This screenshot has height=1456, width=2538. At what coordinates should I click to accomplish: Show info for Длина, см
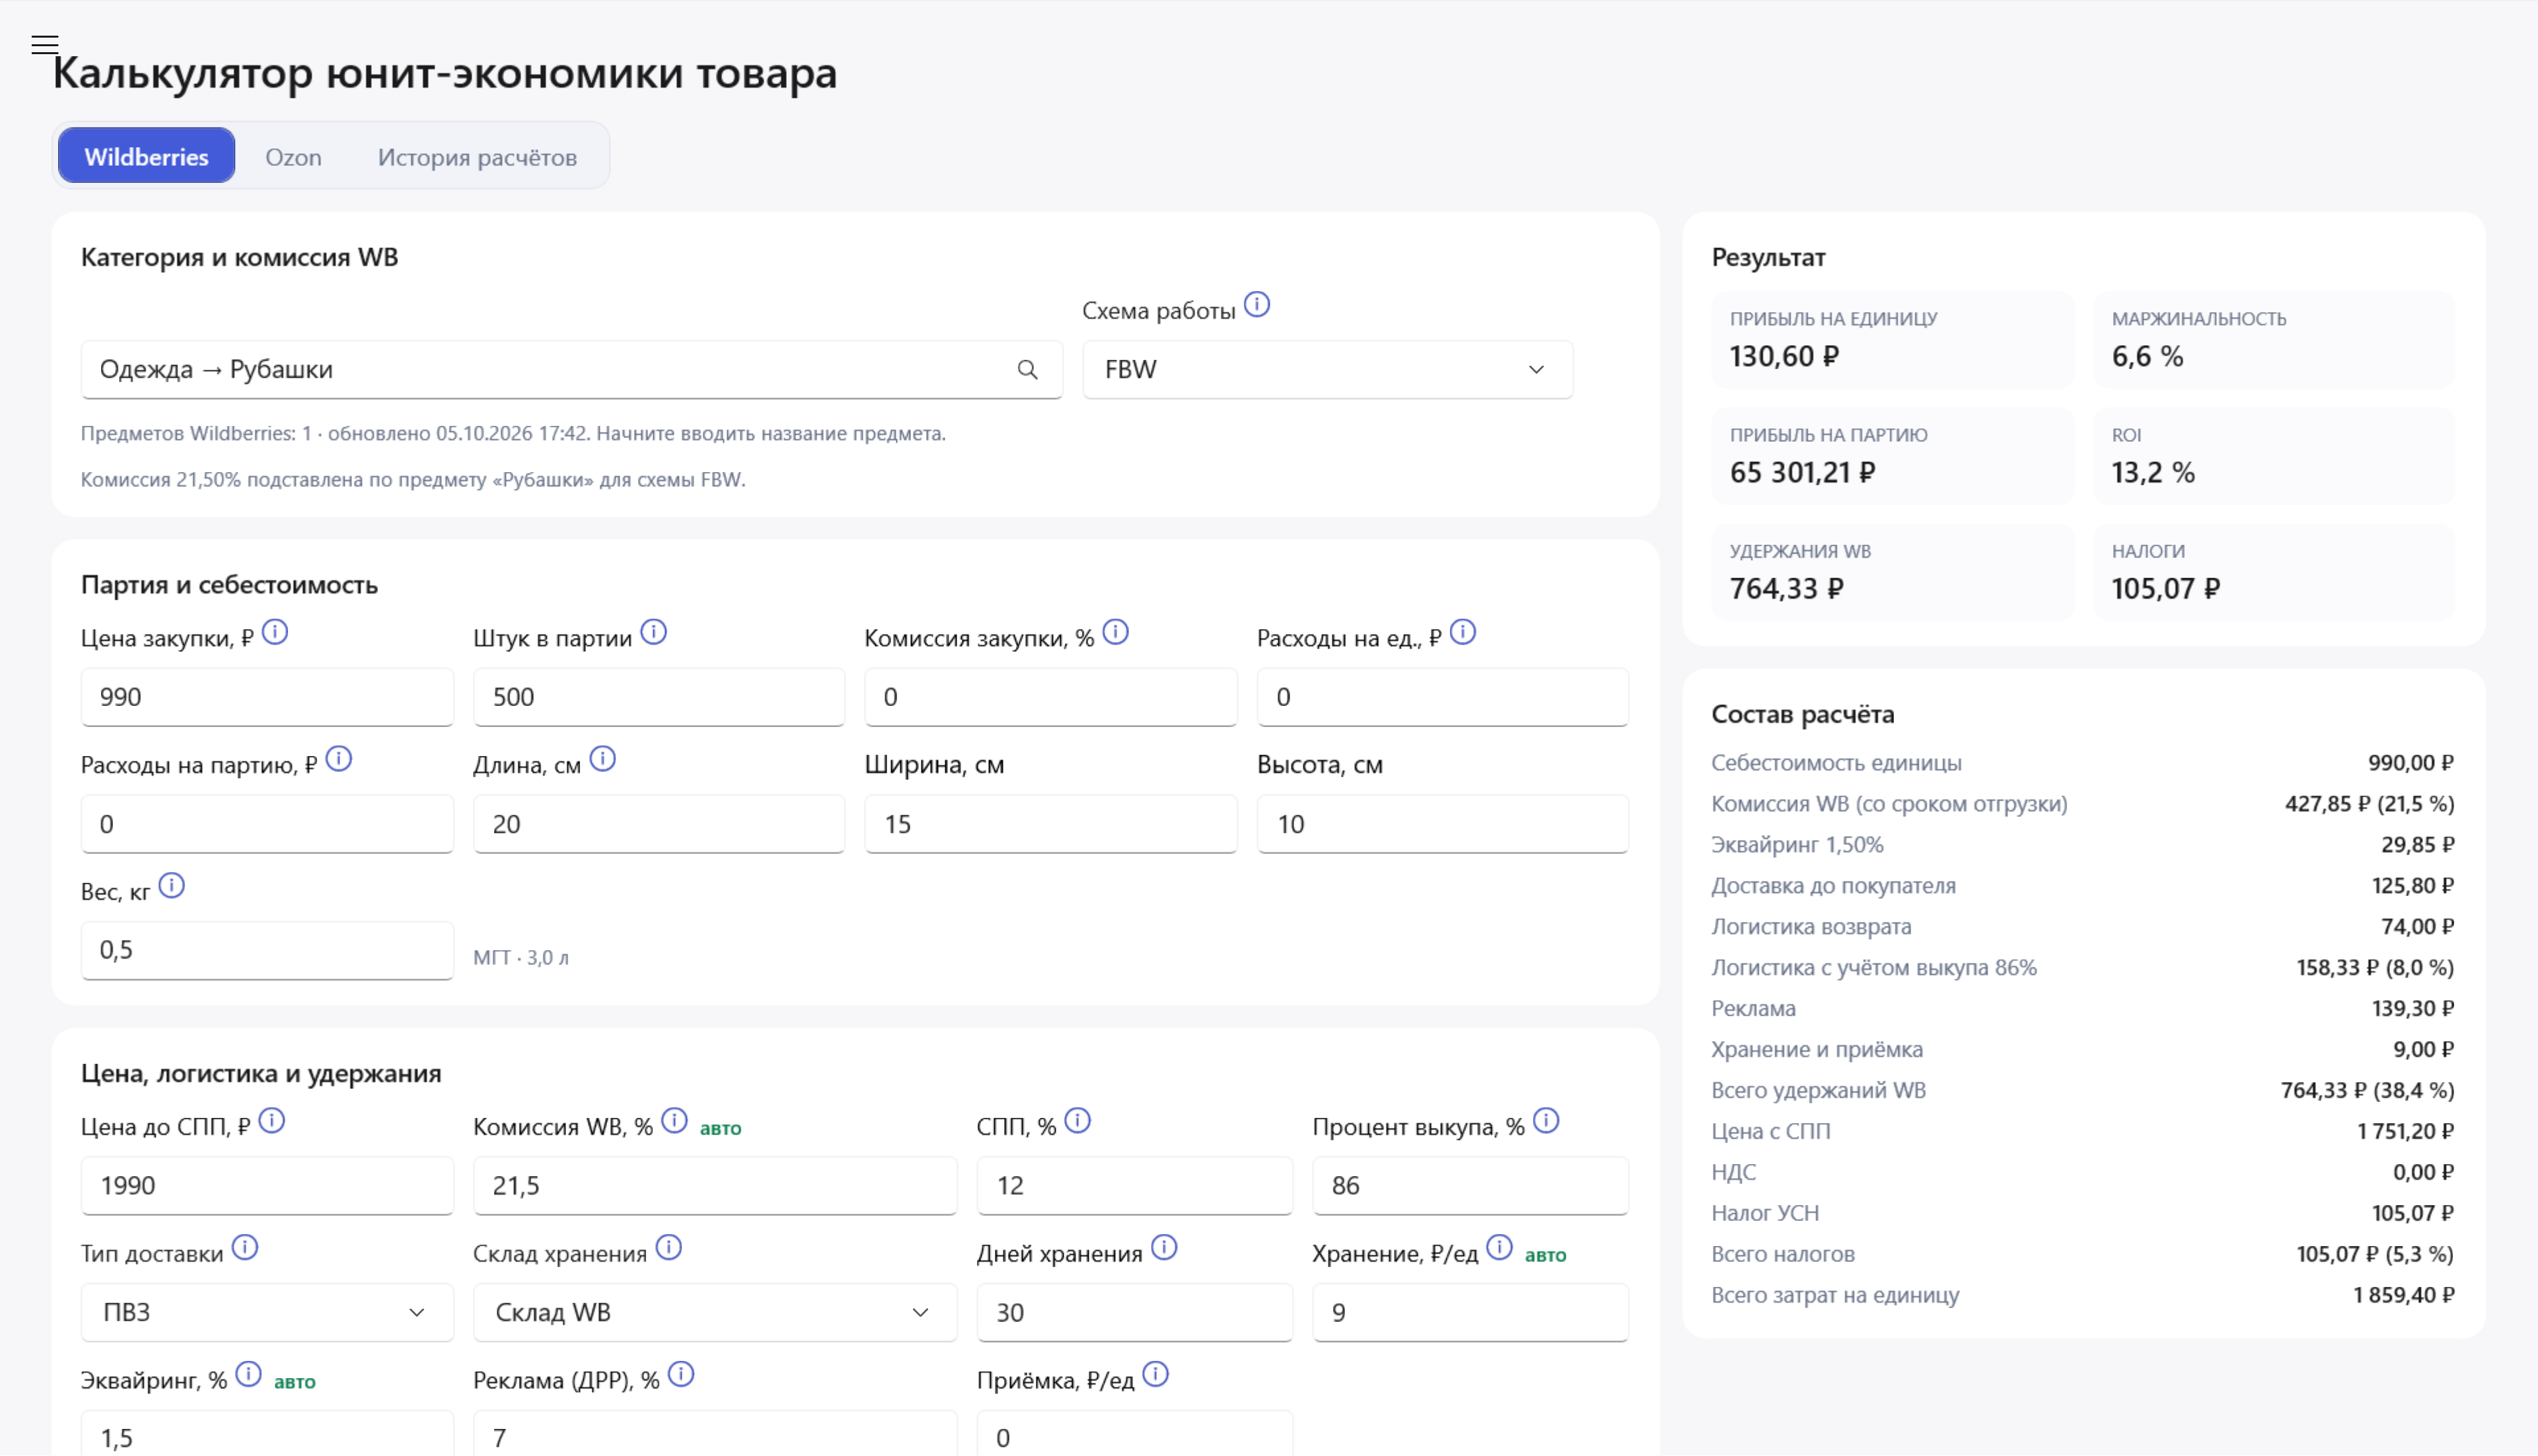pyautogui.click(x=602, y=759)
